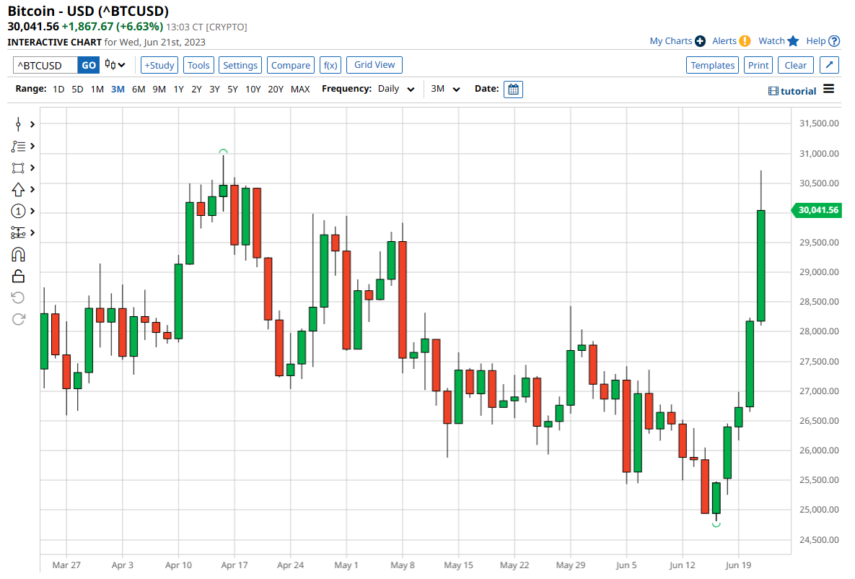The height and width of the screenshot is (579, 855).
Task: Set range to 5D
Action: point(77,89)
